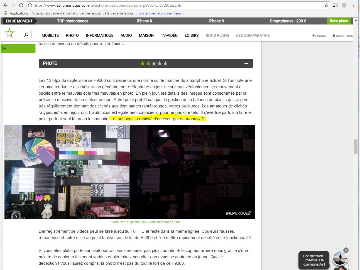The width and height of the screenshot is (360, 270).
Task: Close the community question popup
Action: tap(346, 250)
